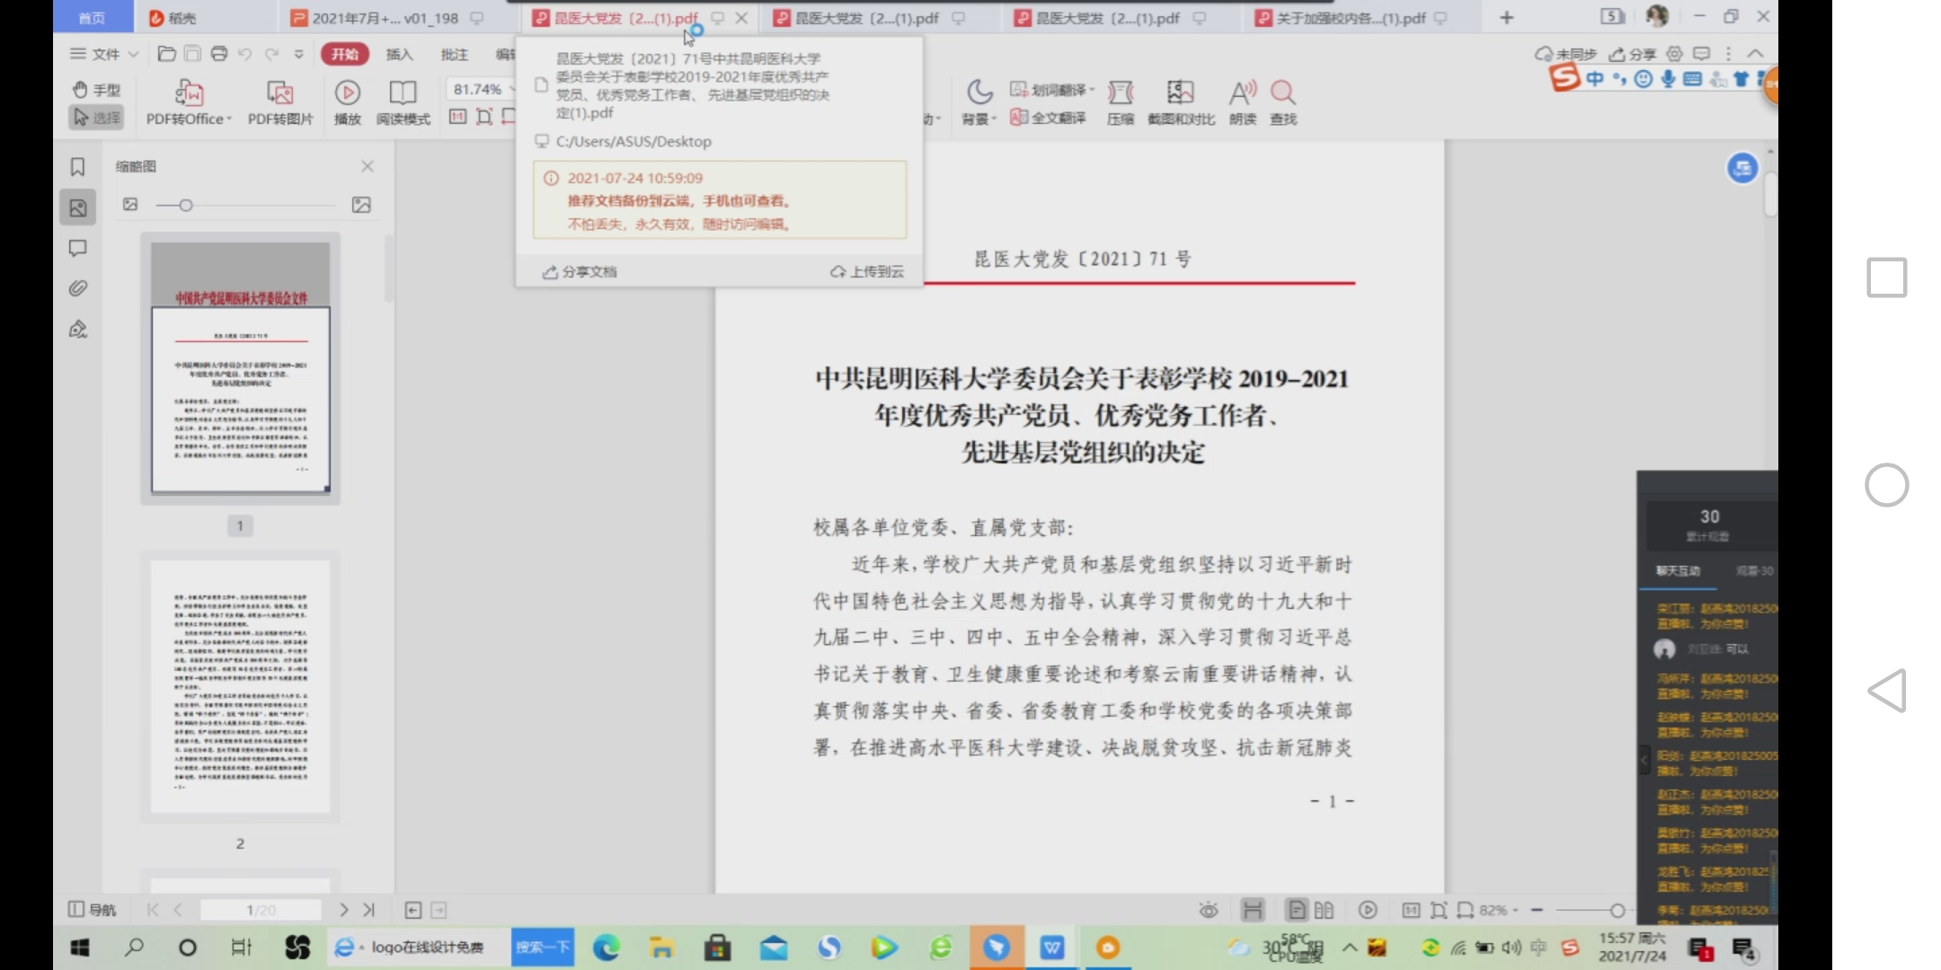Switch to the 关于加强校内各 PDF tab
Image resolution: width=1941 pixels, height=970 pixels.
pyautogui.click(x=1348, y=17)
